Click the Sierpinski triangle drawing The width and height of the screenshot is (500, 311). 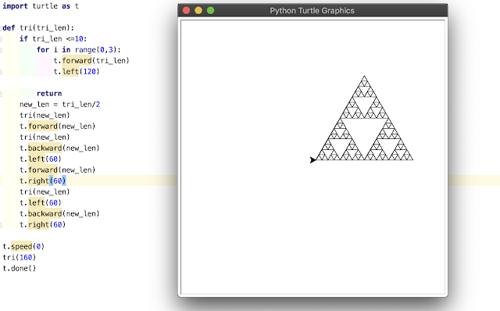(x=365, y=118)
